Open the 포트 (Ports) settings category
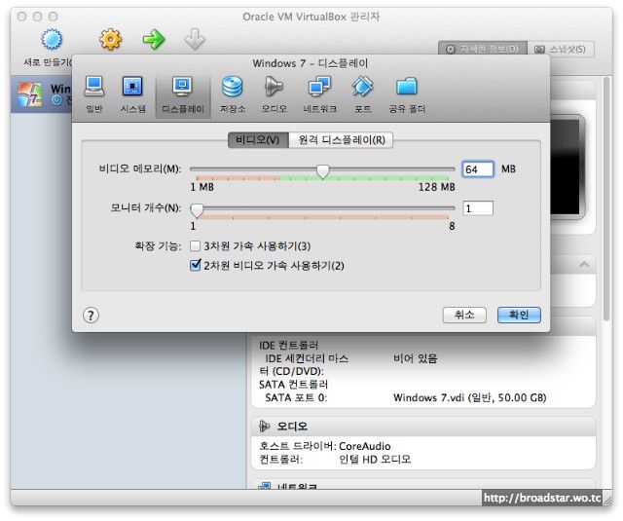 click(362, 94)
